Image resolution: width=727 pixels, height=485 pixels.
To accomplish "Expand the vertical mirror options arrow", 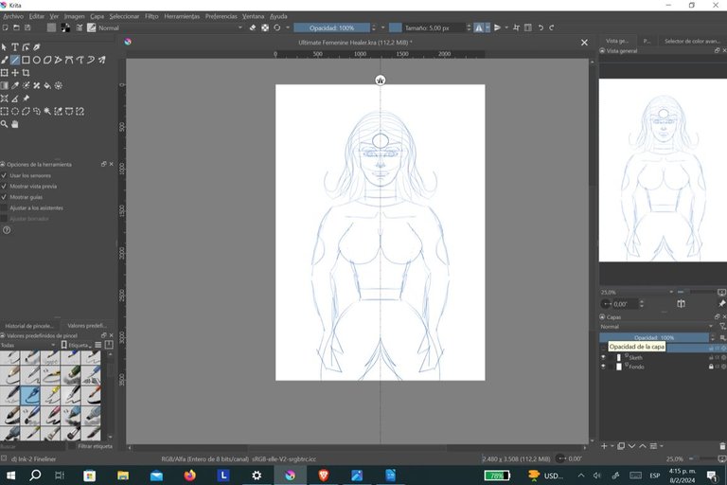I will pyautogui.click(x=505, y=27).
